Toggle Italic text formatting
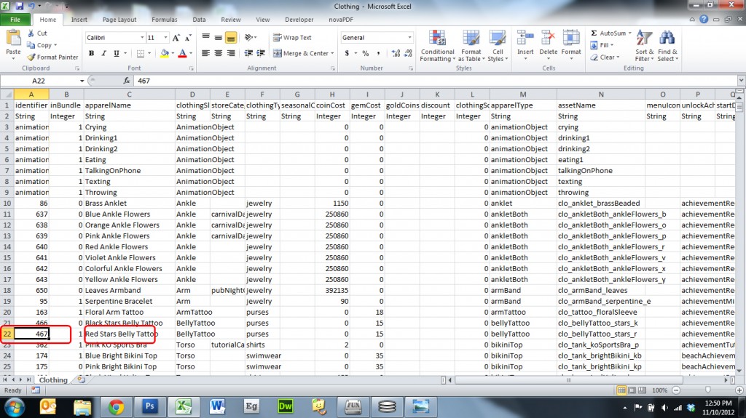Viewport: 746px width, 418px height. (103, 53)
